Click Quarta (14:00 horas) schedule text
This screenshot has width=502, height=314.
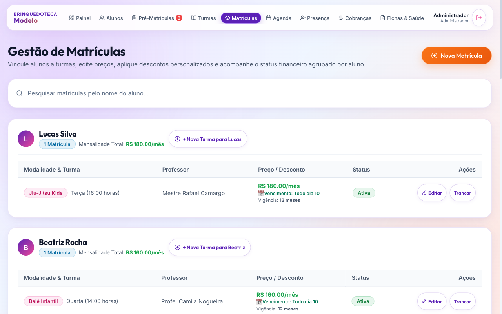click(92, 301)
